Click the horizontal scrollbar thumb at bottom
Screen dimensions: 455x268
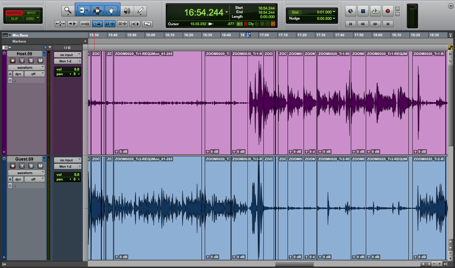294,264
